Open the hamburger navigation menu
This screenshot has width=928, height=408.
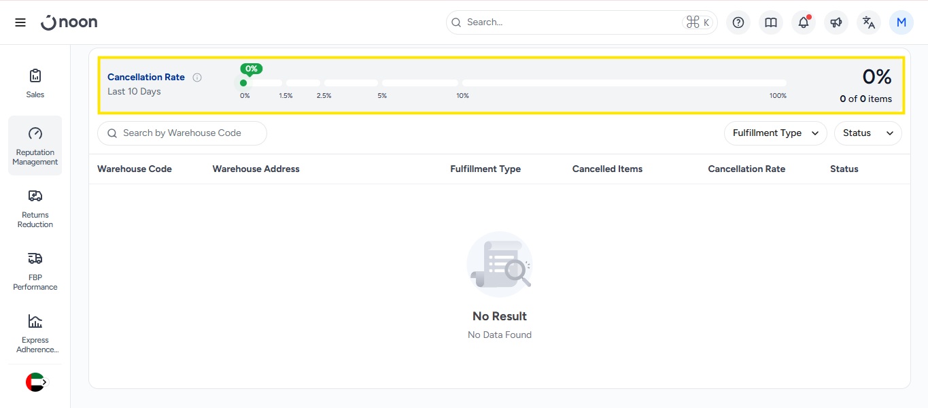point(20,22)
